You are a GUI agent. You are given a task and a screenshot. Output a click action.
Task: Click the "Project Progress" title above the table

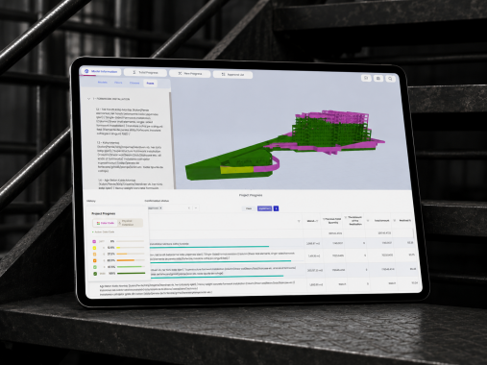(x=251, y=195)
